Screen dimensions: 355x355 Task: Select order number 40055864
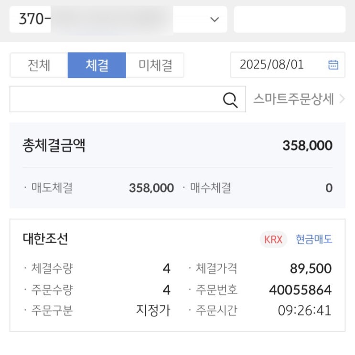click(x=301, y=290)
